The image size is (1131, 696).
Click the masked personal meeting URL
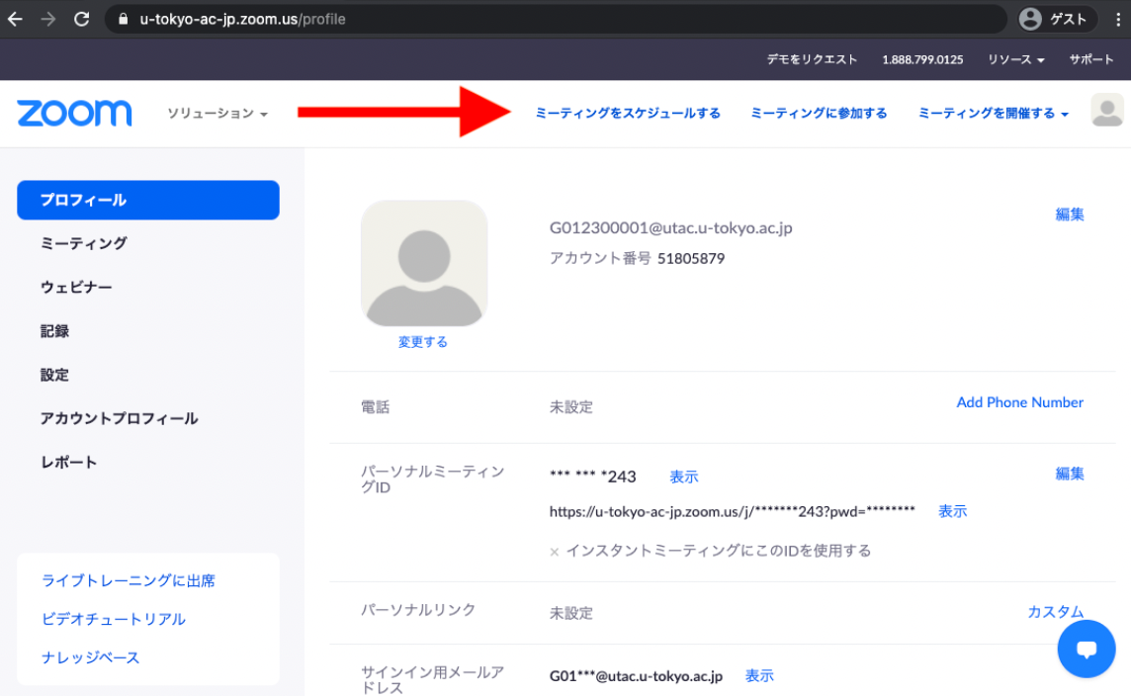pos(733,511)
